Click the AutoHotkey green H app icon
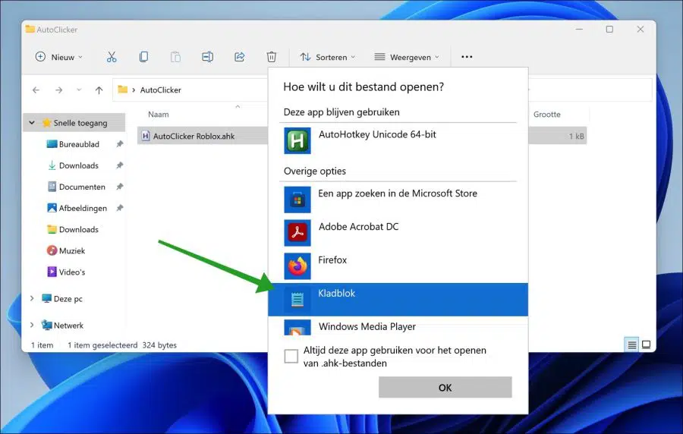683x434 pixels. click(x=297, y=140)
